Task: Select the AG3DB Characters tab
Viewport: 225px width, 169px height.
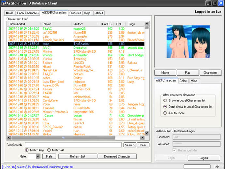Action: [x=54, y=13]
